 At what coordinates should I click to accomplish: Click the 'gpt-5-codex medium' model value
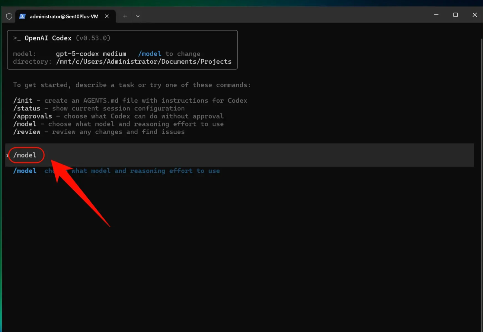click(x=91, y=54)
